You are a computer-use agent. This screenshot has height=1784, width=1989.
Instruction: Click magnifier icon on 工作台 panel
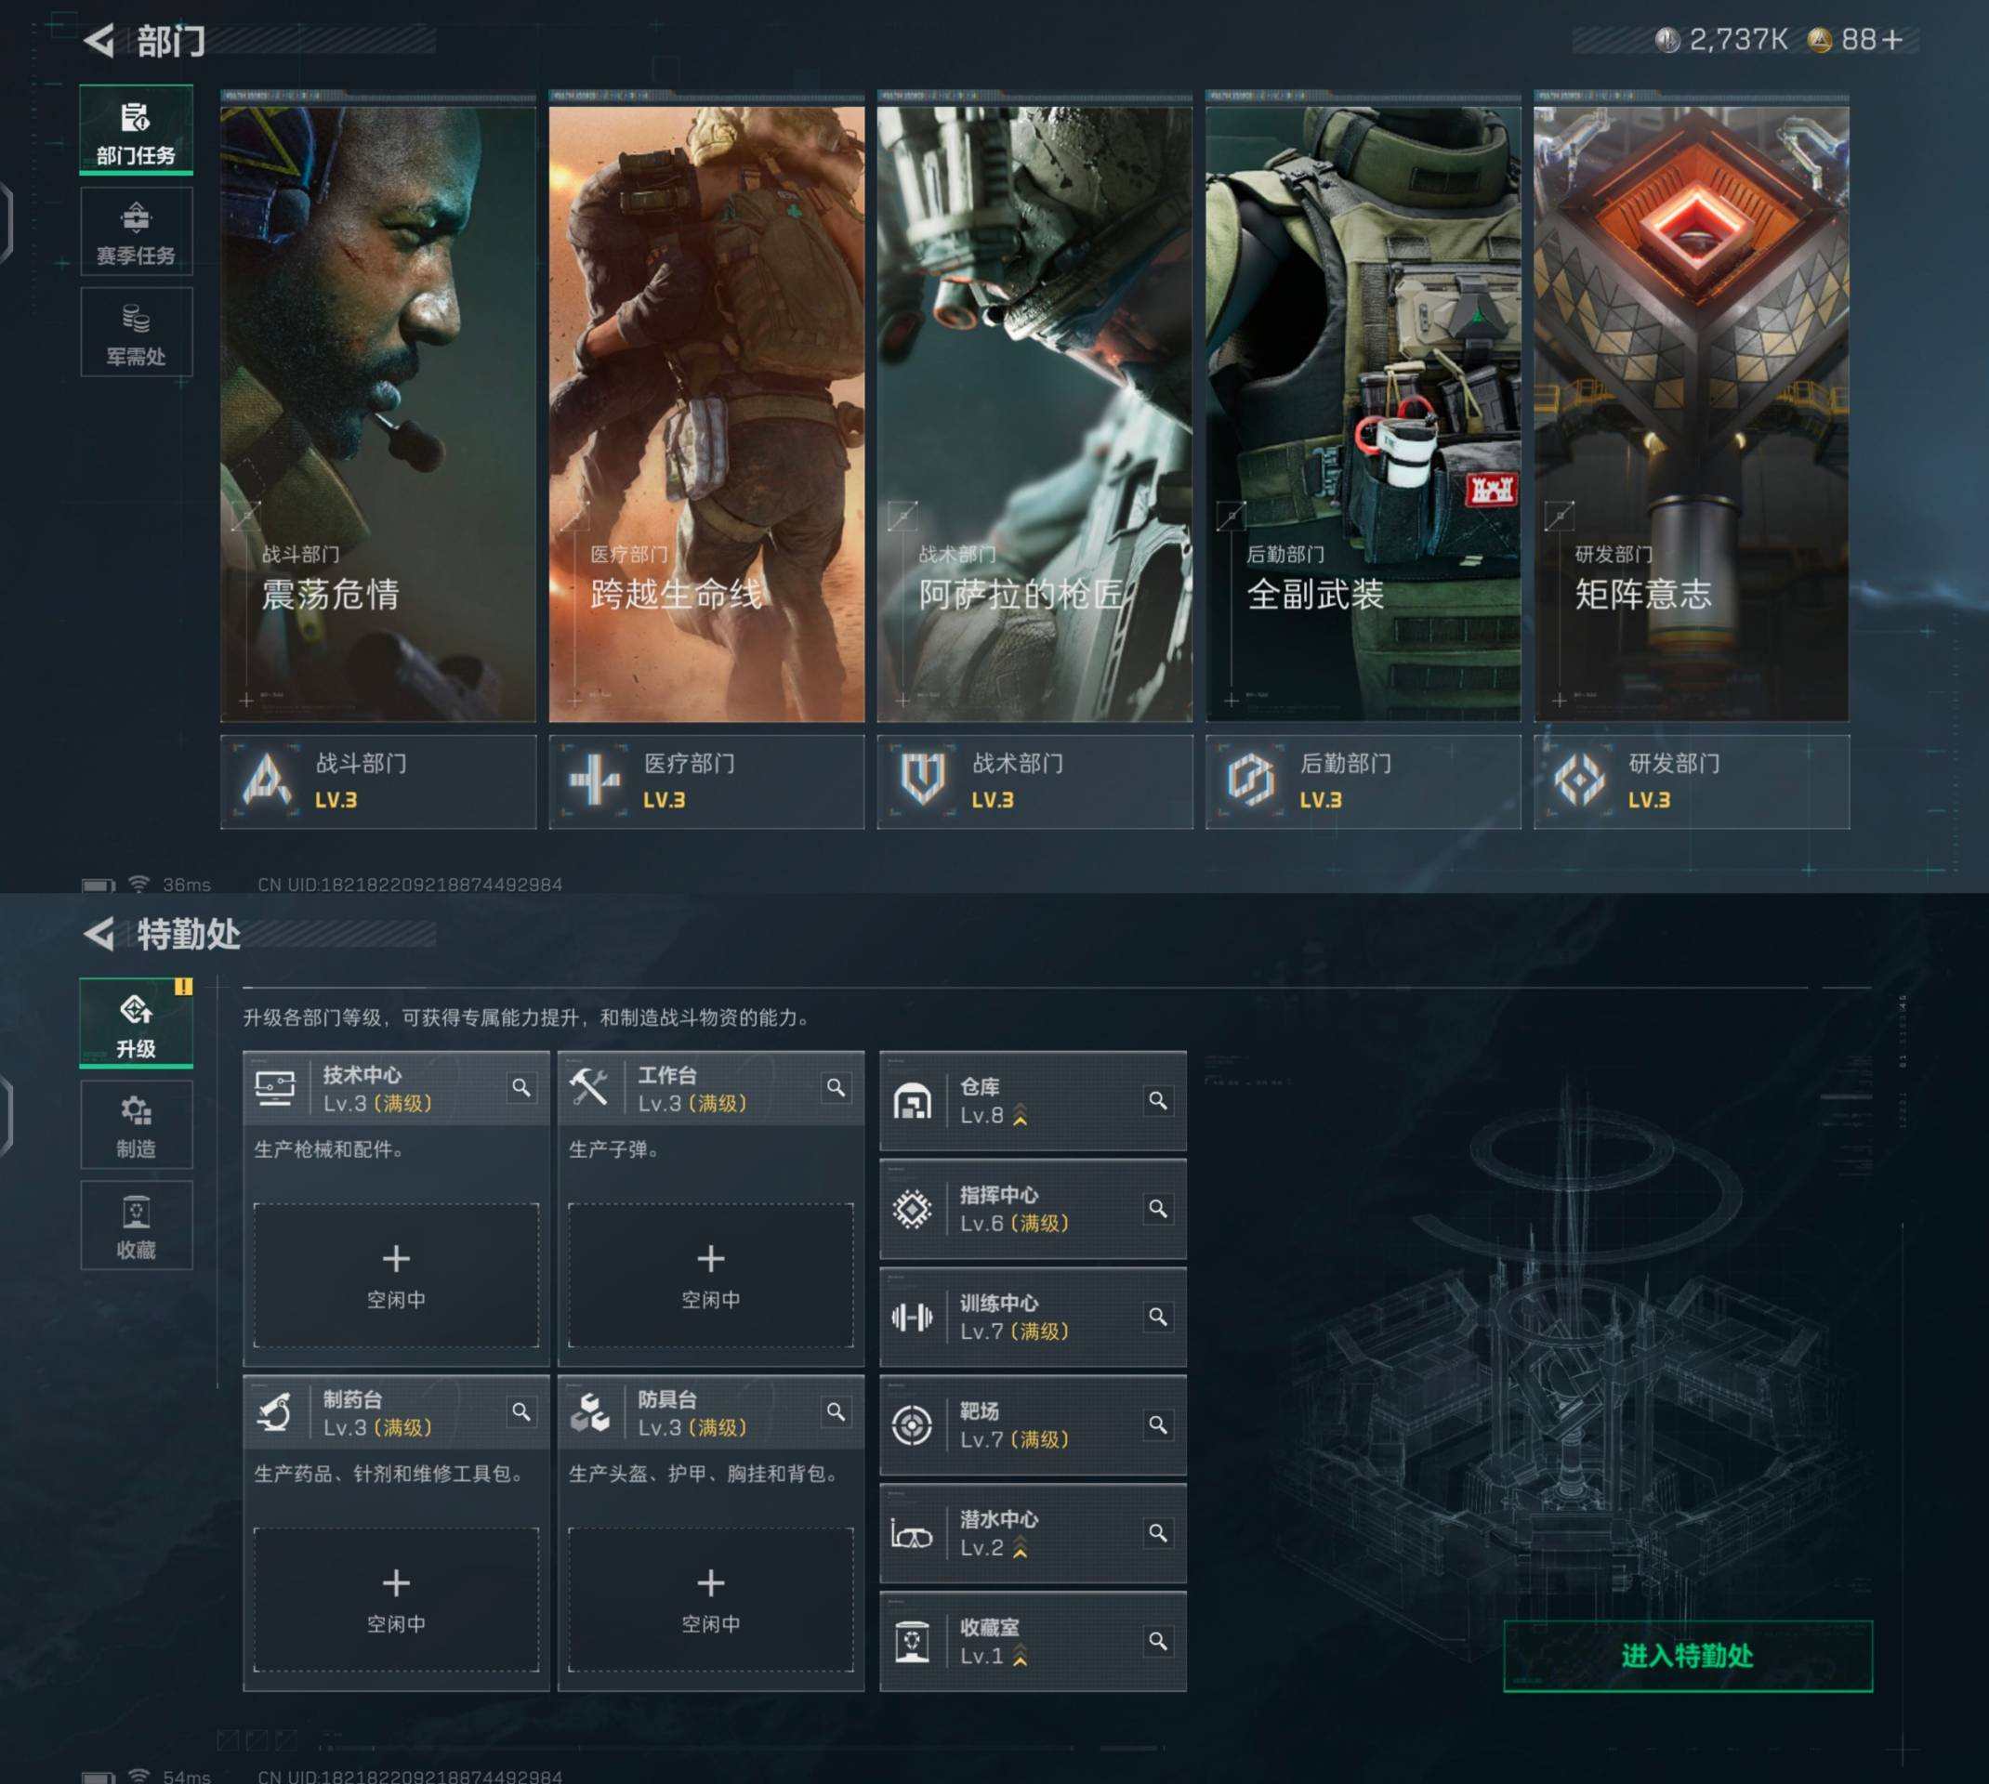(x=836, y=1087)
